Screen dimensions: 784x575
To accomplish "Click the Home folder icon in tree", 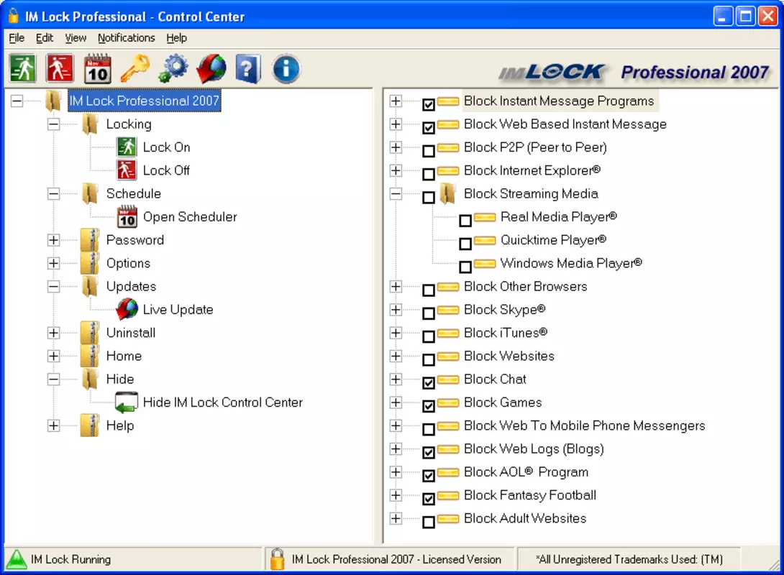I will (x=90, y=356).
